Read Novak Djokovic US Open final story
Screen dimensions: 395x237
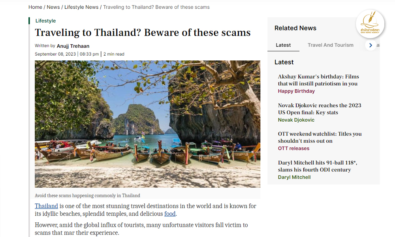click(x=319, y=109)
